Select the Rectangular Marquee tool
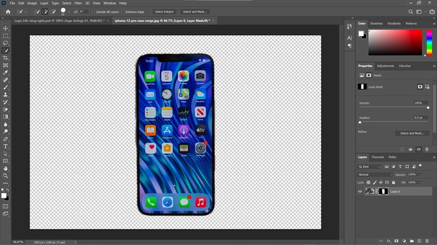This screenshot has width=437, height=245. 5,36
